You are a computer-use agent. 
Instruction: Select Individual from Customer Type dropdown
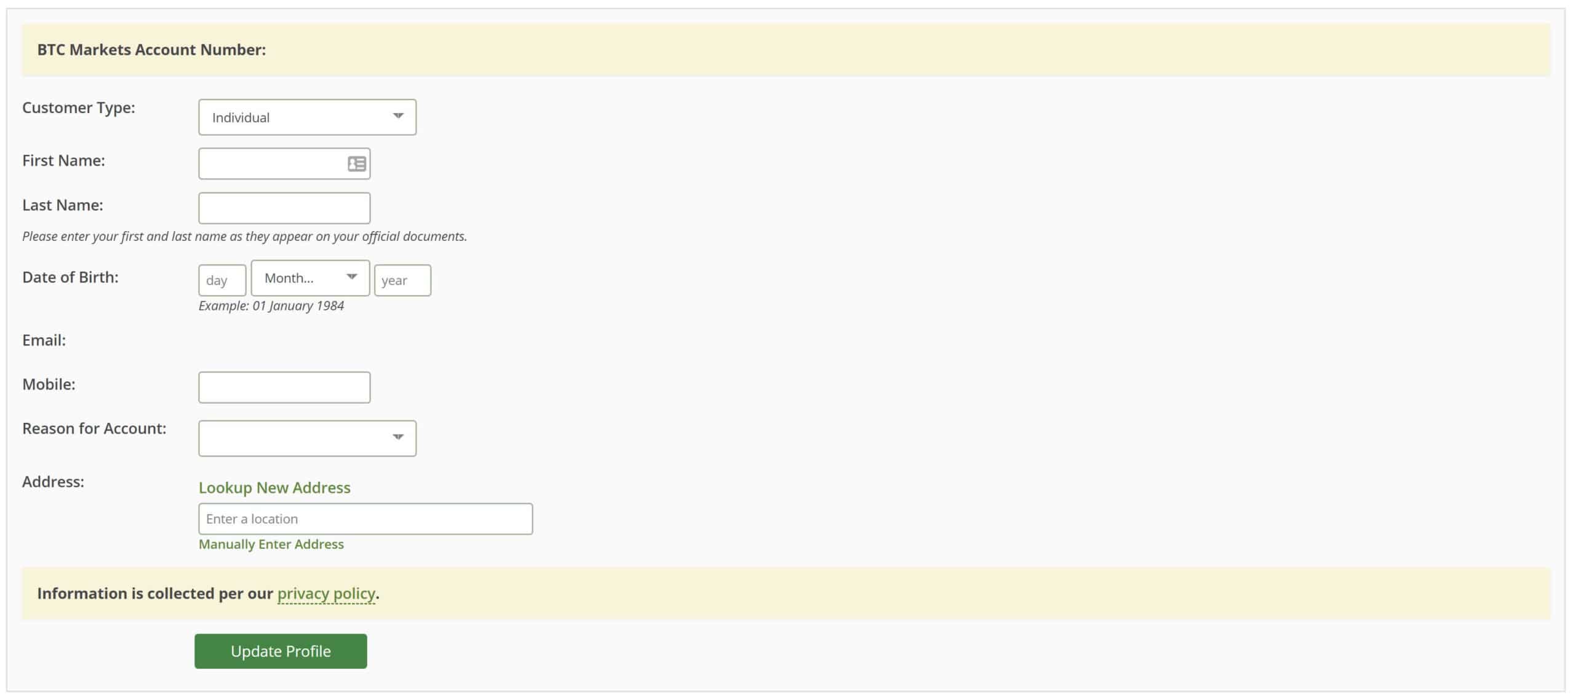(x=306, y=116)
